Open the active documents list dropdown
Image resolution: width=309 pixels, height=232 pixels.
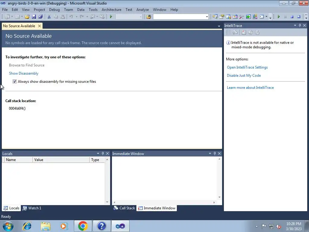[219, 26]
